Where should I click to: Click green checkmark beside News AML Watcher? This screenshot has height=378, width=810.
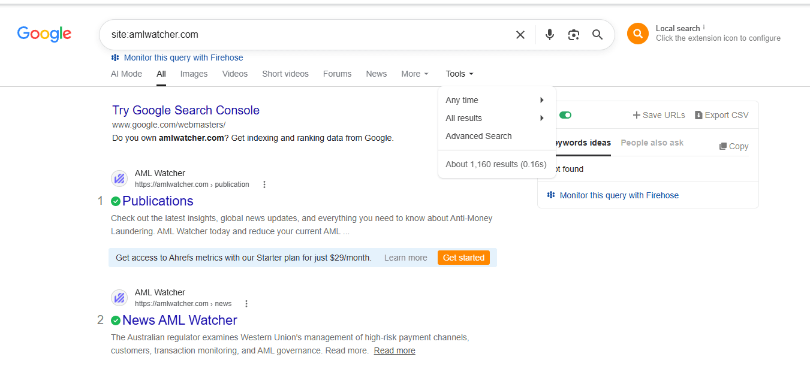tap(116, 320)
